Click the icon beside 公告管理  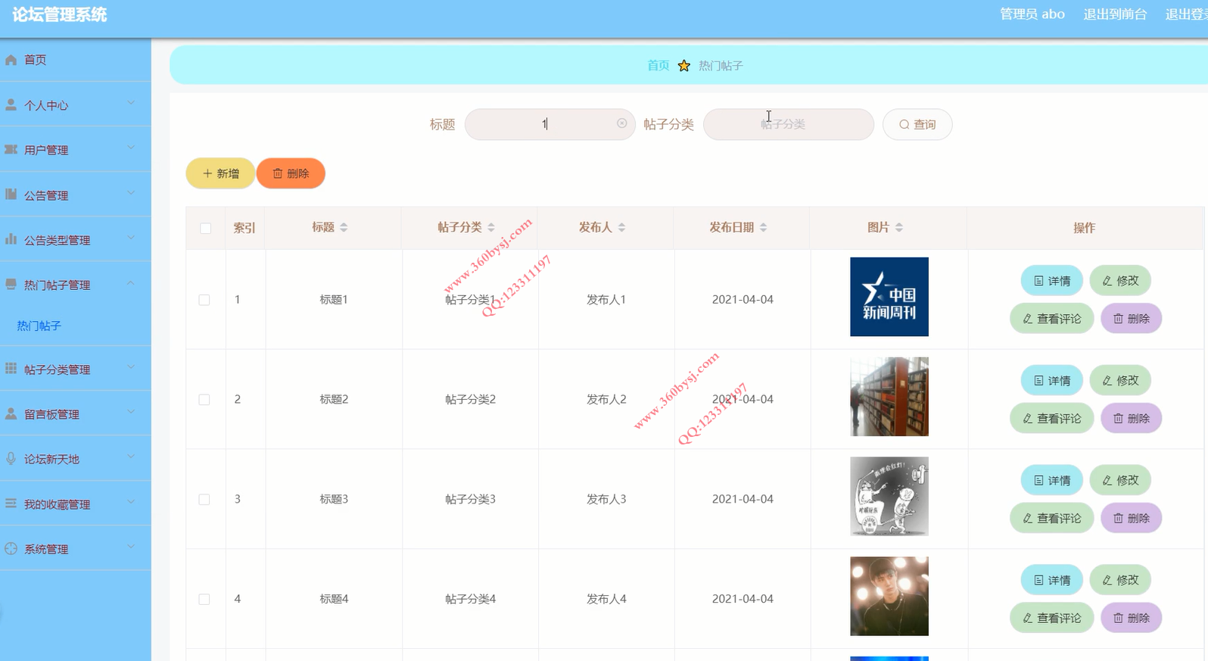(11, 194)
